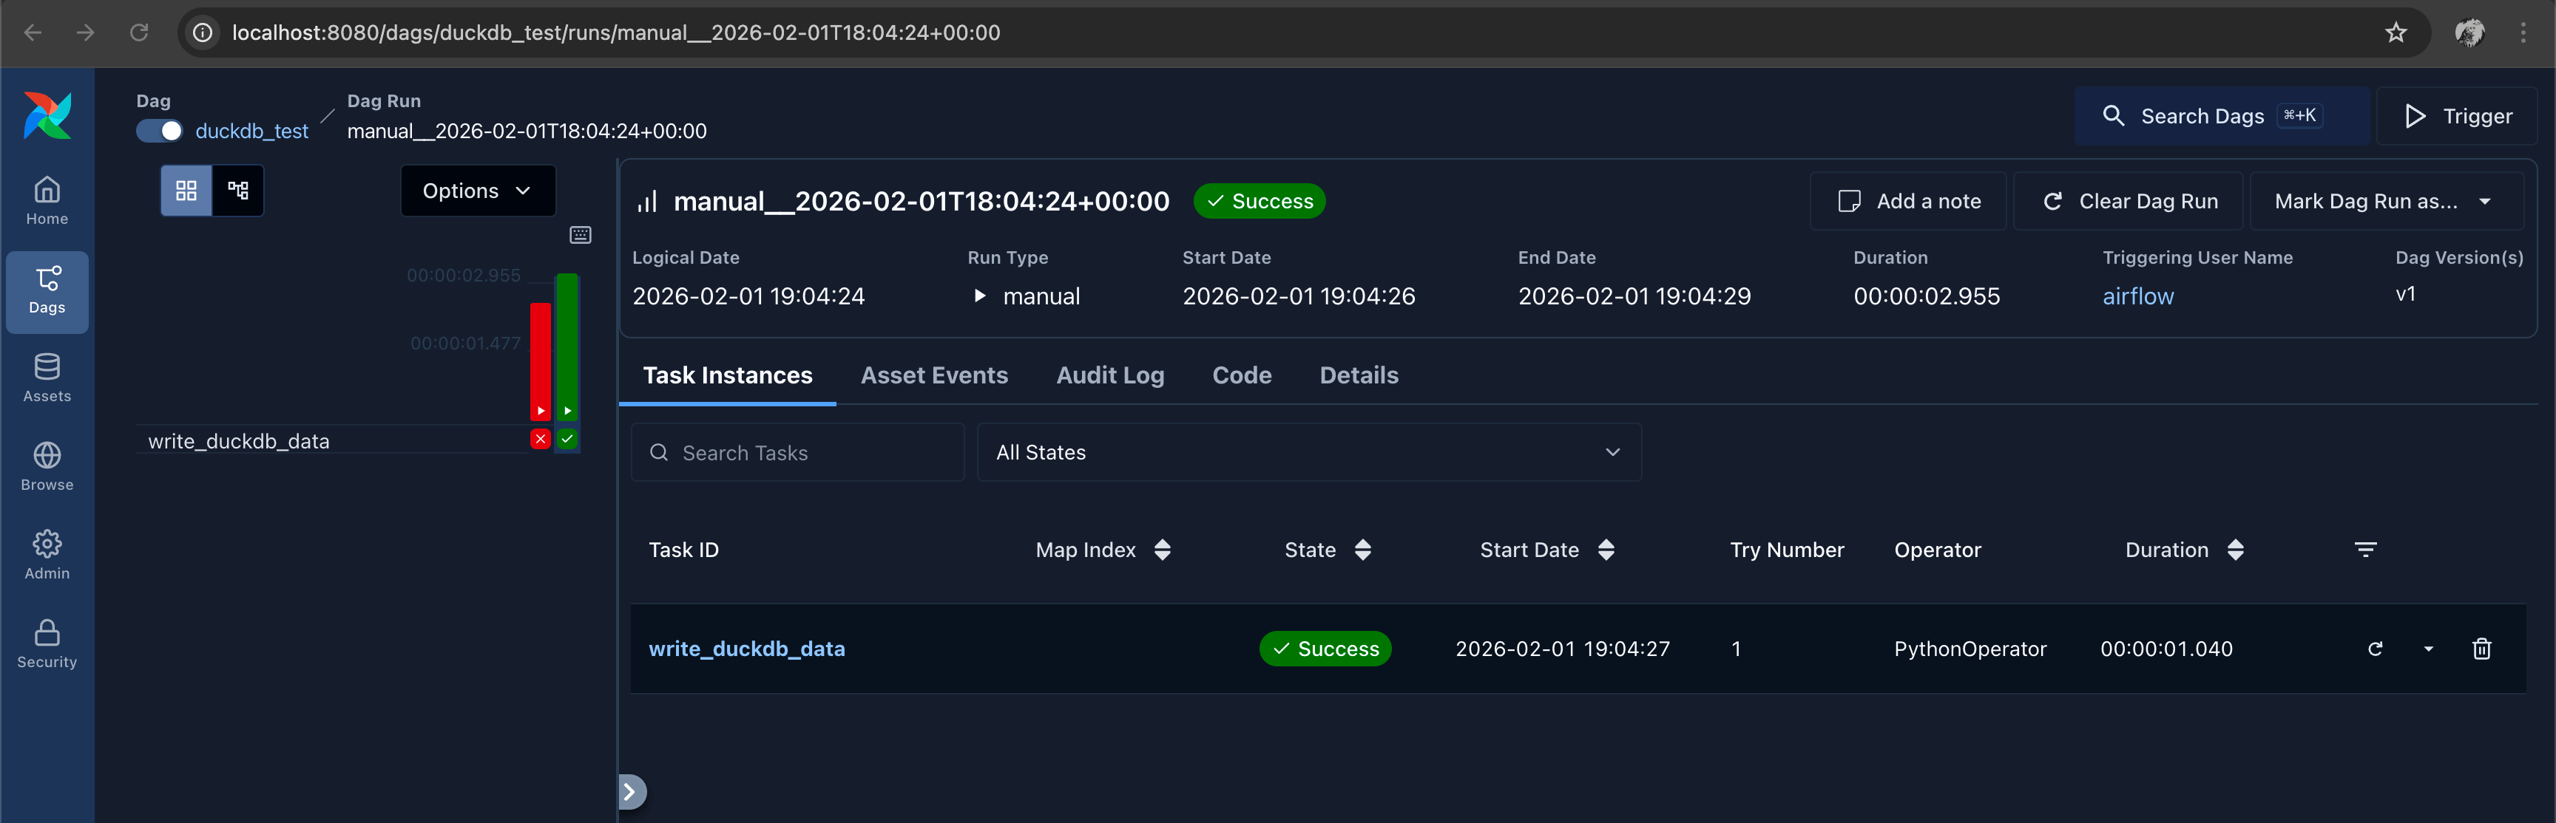Focus the Search Tasks field
The height and width of the screenshot is (823, 2556).
tap(797, 452)
